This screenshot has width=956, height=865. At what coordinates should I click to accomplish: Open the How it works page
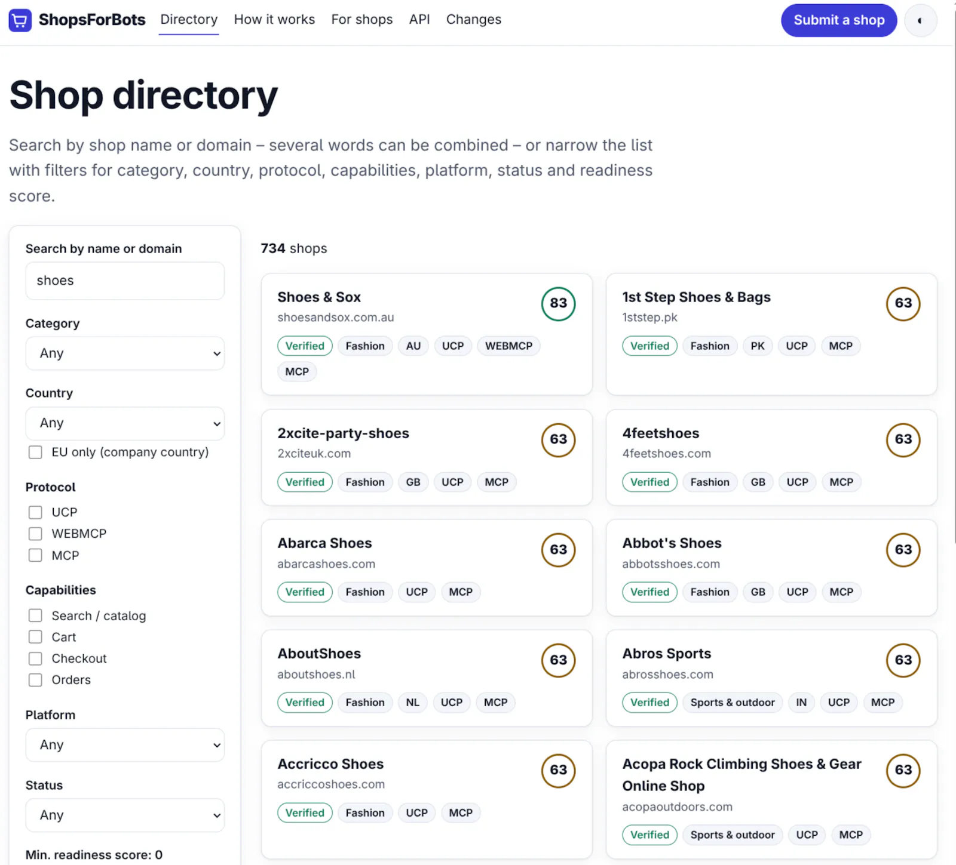274,20
